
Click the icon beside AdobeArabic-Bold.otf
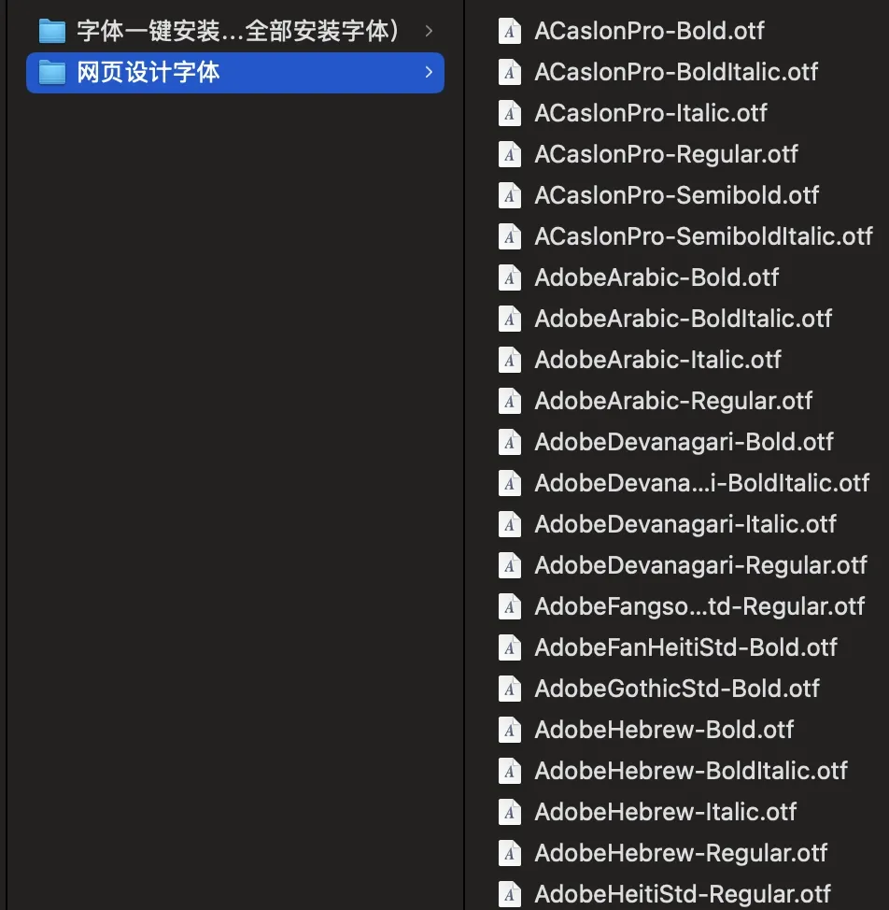[x=510, y=278]
